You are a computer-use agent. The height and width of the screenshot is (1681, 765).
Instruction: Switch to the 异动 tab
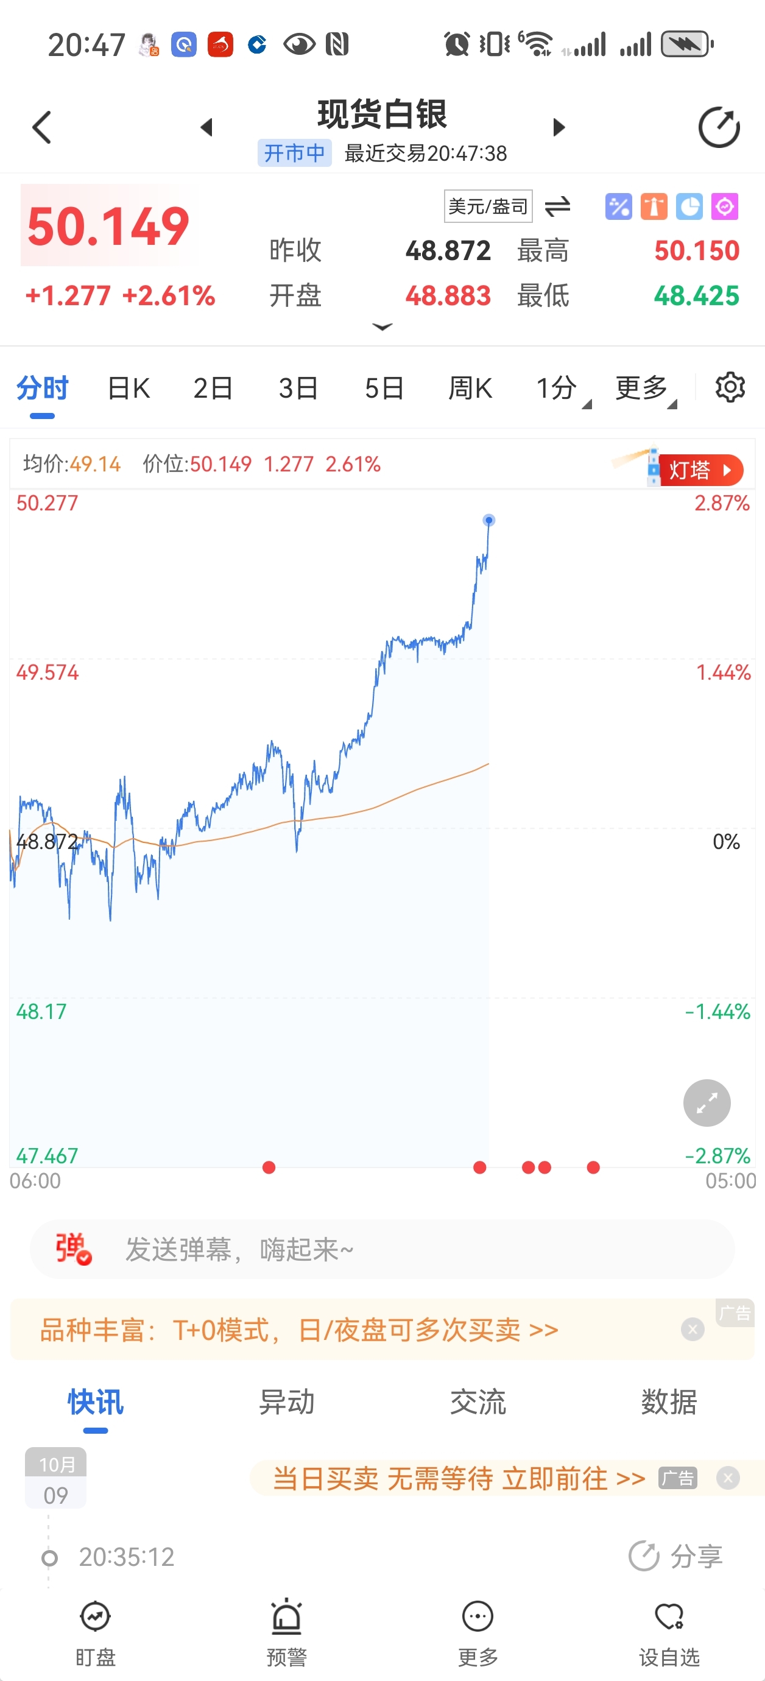pos(286,1401)
